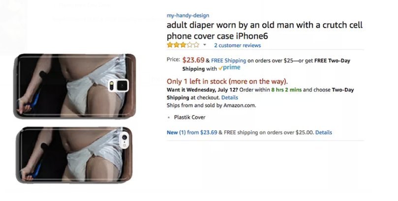The height and width of the screenshot is (201, 398).
Task: Open Details link after orders over $25.00
Action: (x=324, y=132)
